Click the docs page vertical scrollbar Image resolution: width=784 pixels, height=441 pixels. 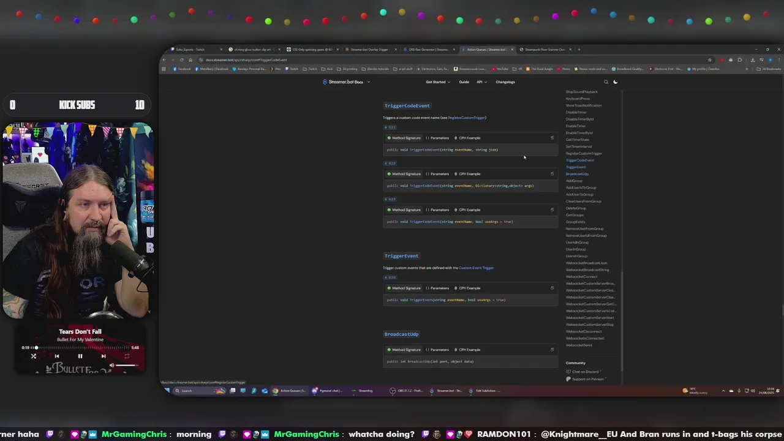click(622, 322)
